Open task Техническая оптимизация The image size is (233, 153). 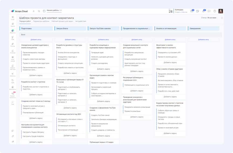[68, 130]
